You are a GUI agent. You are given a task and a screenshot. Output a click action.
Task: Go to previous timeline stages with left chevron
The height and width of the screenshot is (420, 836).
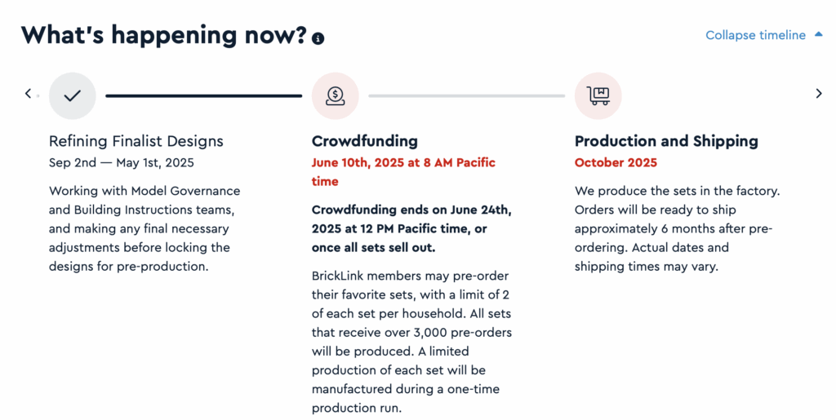tap(29, 94)
